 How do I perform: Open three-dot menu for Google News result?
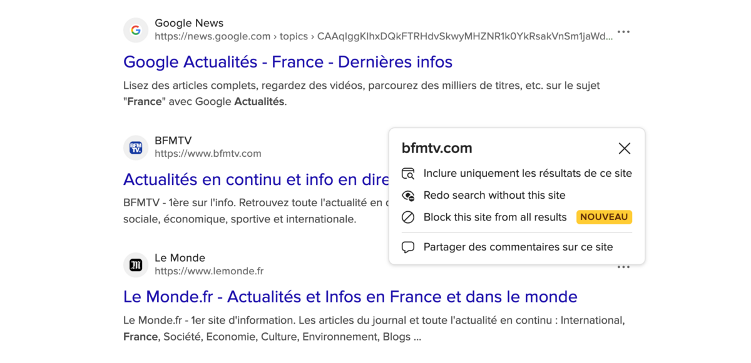tap(623, 32)
